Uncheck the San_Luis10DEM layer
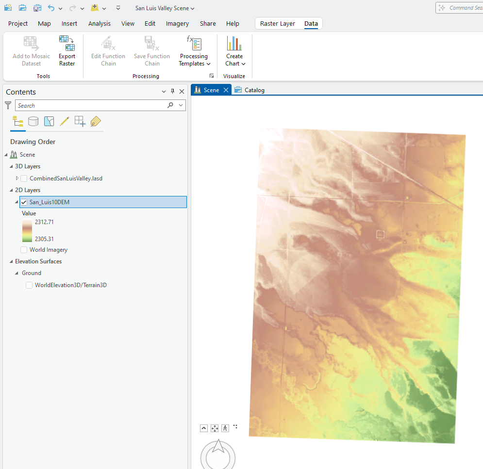This screenshot has height=469, width=483. 24,202
